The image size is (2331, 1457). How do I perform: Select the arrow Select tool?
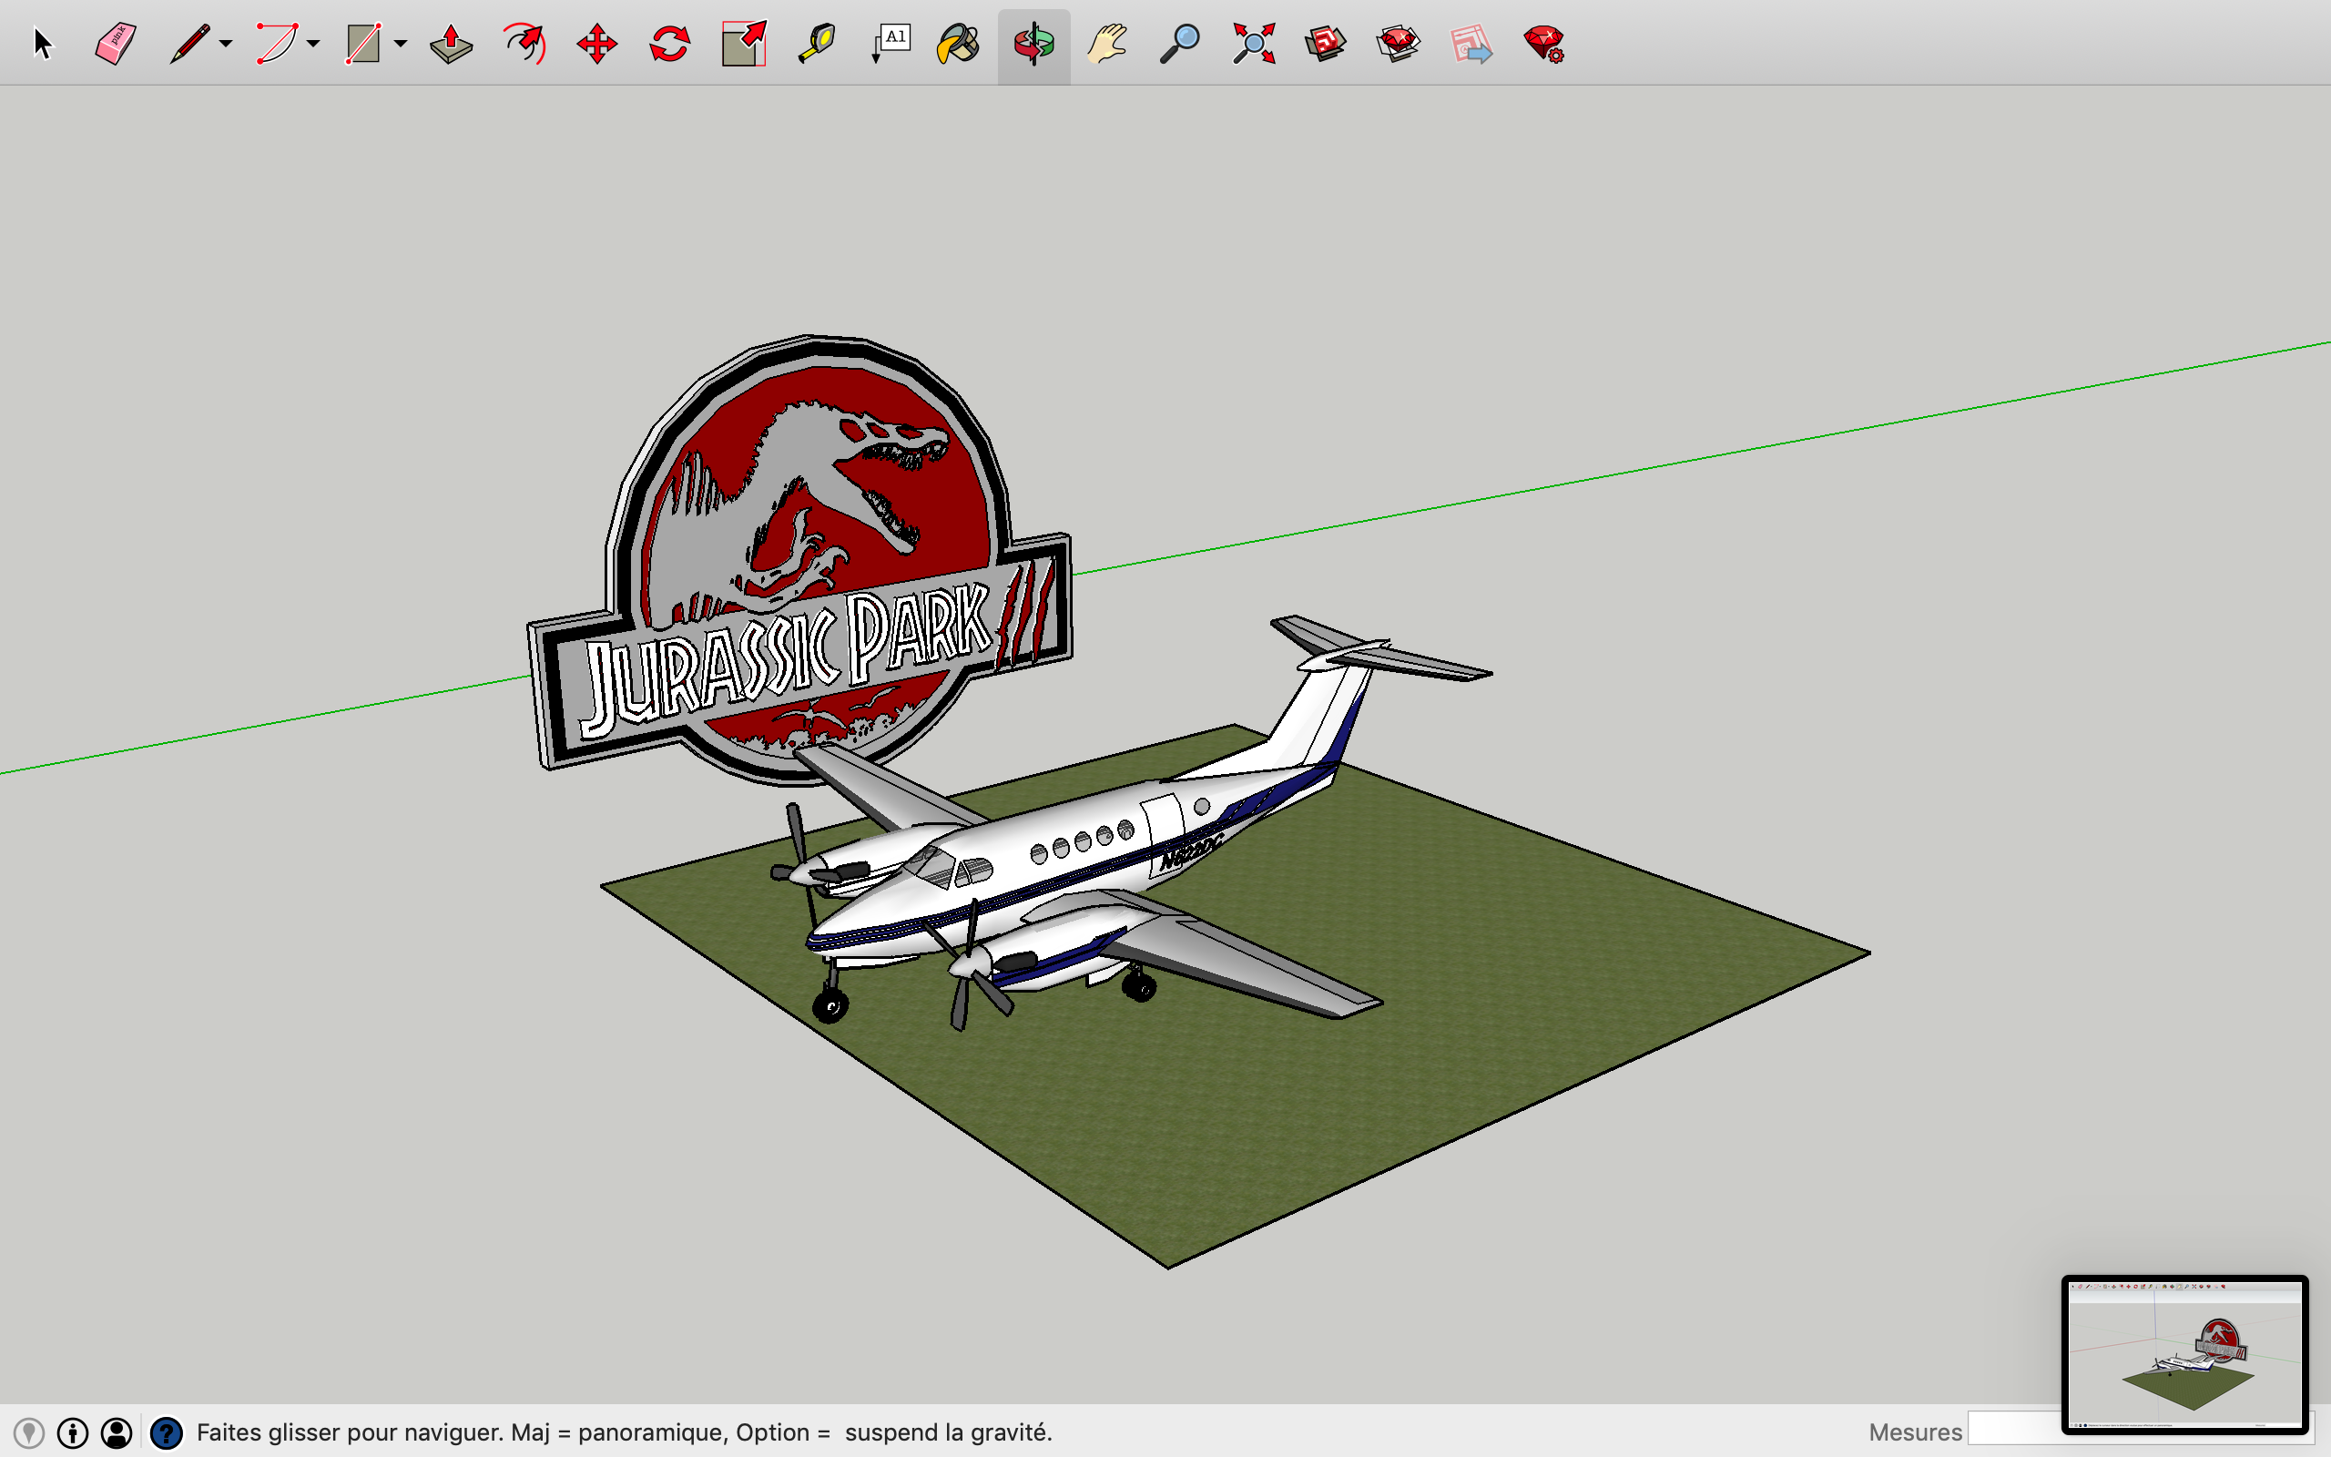click(x=43, y=45)
